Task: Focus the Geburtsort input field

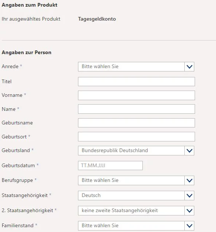Action: (x=136, y=137)
